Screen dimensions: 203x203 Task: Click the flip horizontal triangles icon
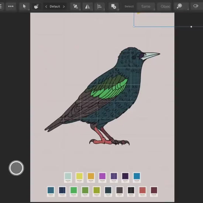point(87,6)
